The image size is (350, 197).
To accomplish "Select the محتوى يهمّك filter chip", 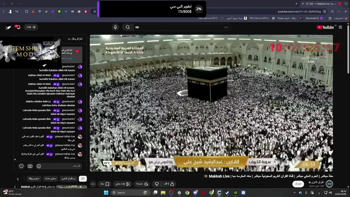I will point(34,179).
